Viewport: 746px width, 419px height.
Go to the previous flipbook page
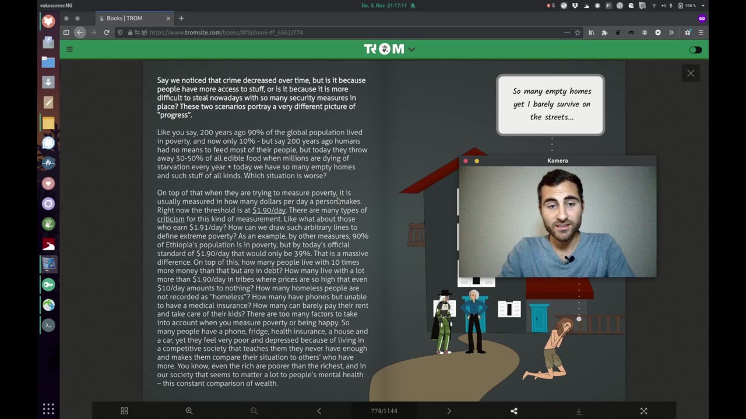[319, 411]
